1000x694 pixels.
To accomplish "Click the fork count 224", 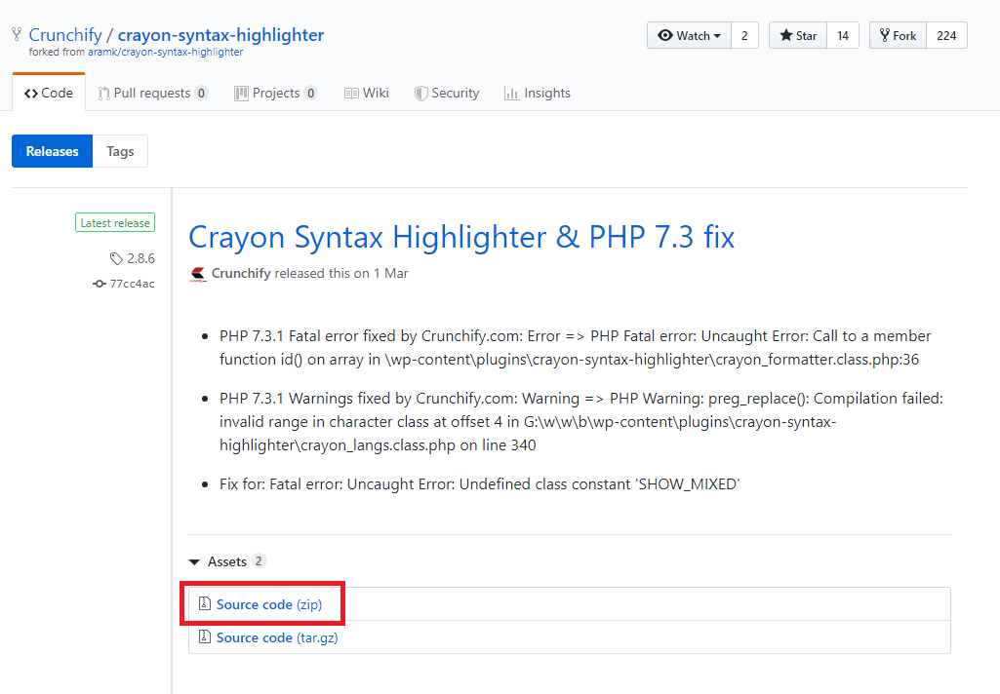I will tap(946, 36).
